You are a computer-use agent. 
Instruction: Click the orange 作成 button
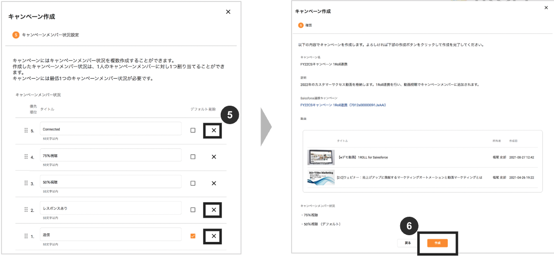click(438, 243)
